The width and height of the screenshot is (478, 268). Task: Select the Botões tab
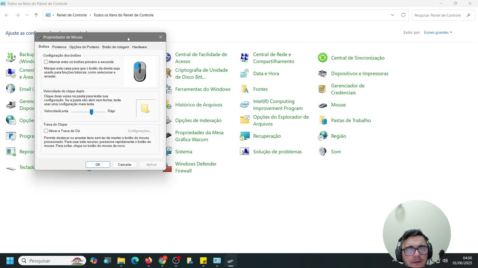44,47
